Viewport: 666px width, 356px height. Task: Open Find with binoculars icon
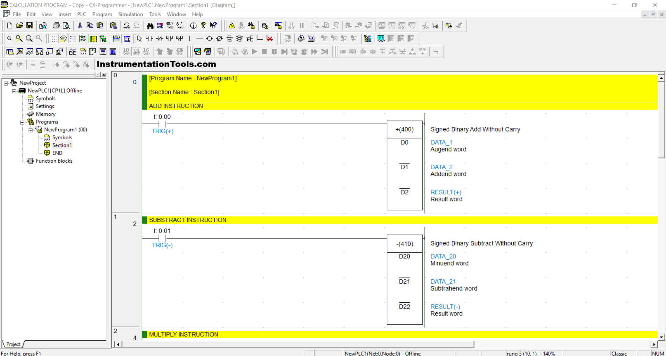150,26
